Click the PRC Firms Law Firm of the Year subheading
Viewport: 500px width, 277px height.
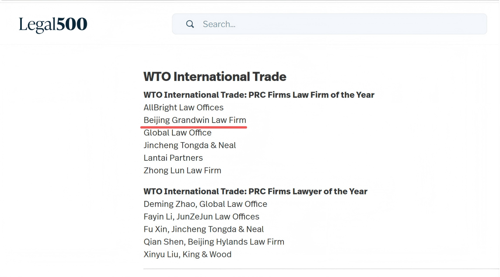coord(259,95)
